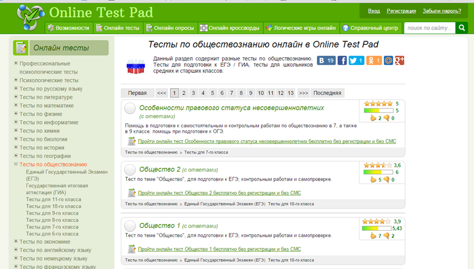Expand Тесты по истории category
474x269 pixels.
pos(16,147)
